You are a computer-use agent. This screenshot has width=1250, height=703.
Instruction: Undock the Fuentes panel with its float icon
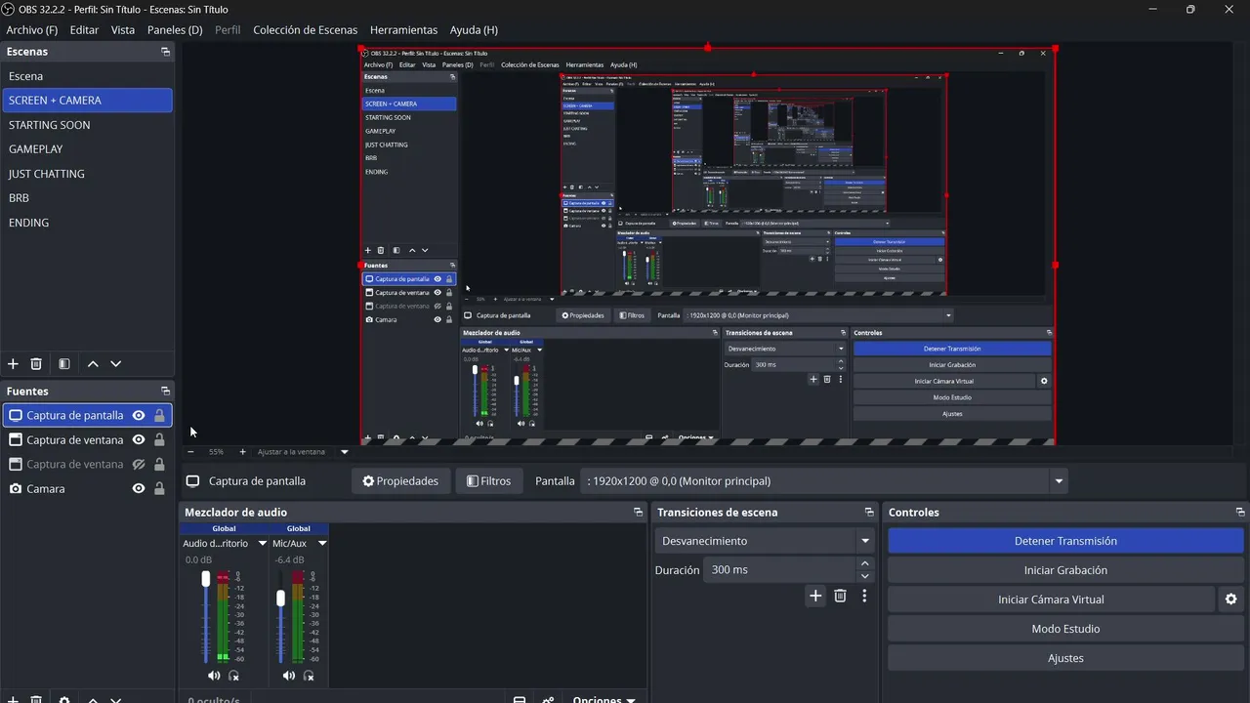(x=165, y=392)
